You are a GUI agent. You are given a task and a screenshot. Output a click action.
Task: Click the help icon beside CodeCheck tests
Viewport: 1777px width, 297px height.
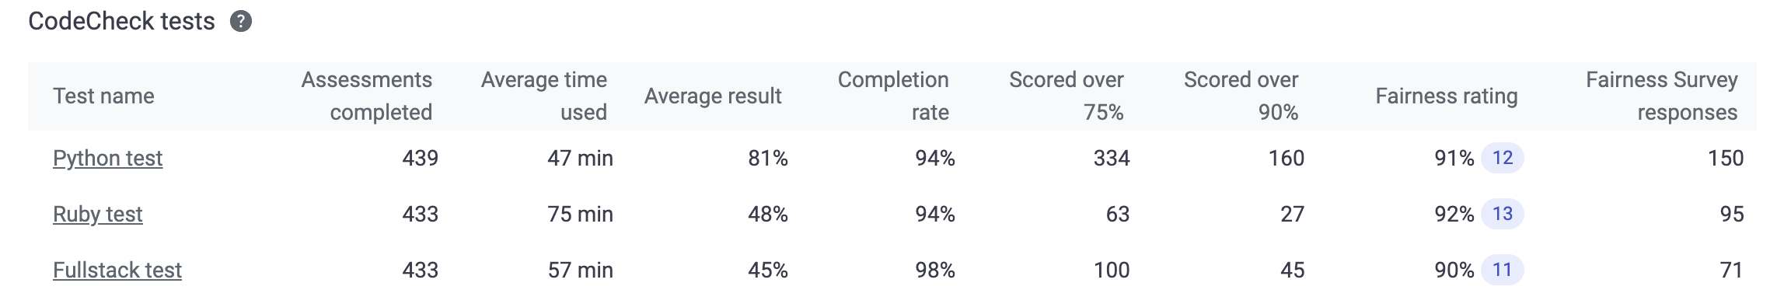tap(241, 22)
